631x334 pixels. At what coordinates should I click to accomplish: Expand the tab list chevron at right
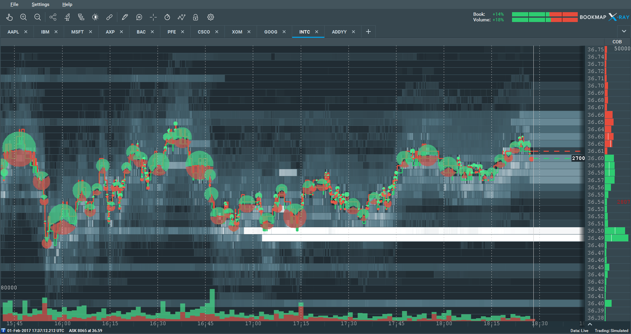pyautogui.click(x=624, y=32)
